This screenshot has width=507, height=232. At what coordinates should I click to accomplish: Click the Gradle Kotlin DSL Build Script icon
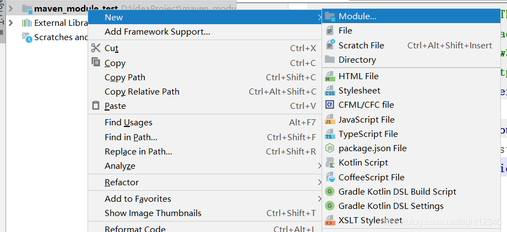(x=330, y=192)
